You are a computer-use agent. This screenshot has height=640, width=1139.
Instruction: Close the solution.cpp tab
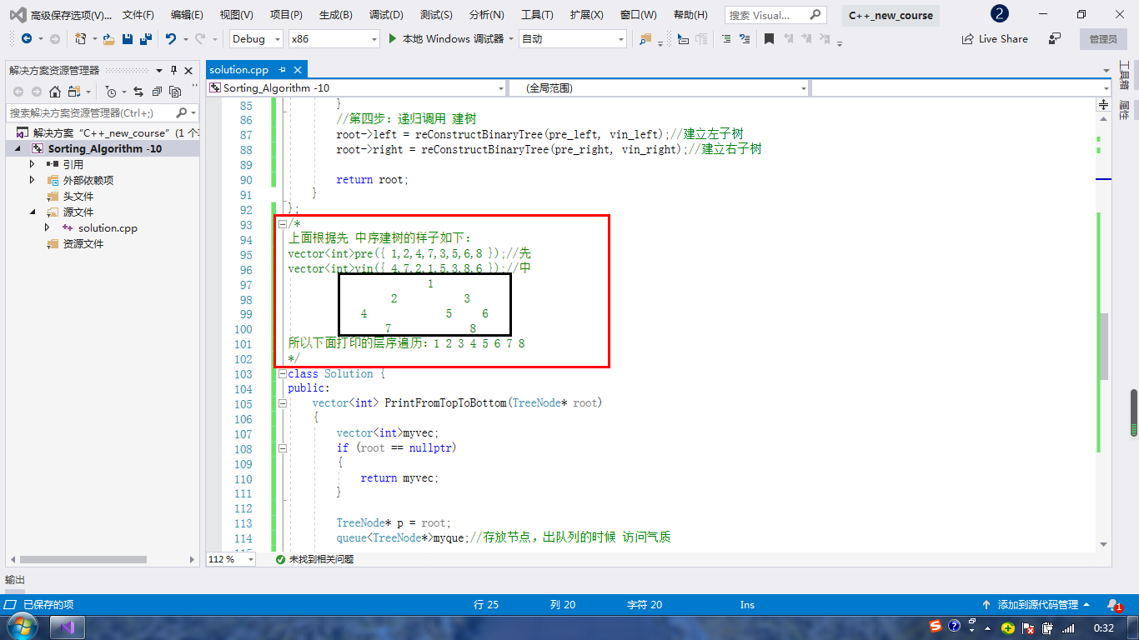(298, 70)
